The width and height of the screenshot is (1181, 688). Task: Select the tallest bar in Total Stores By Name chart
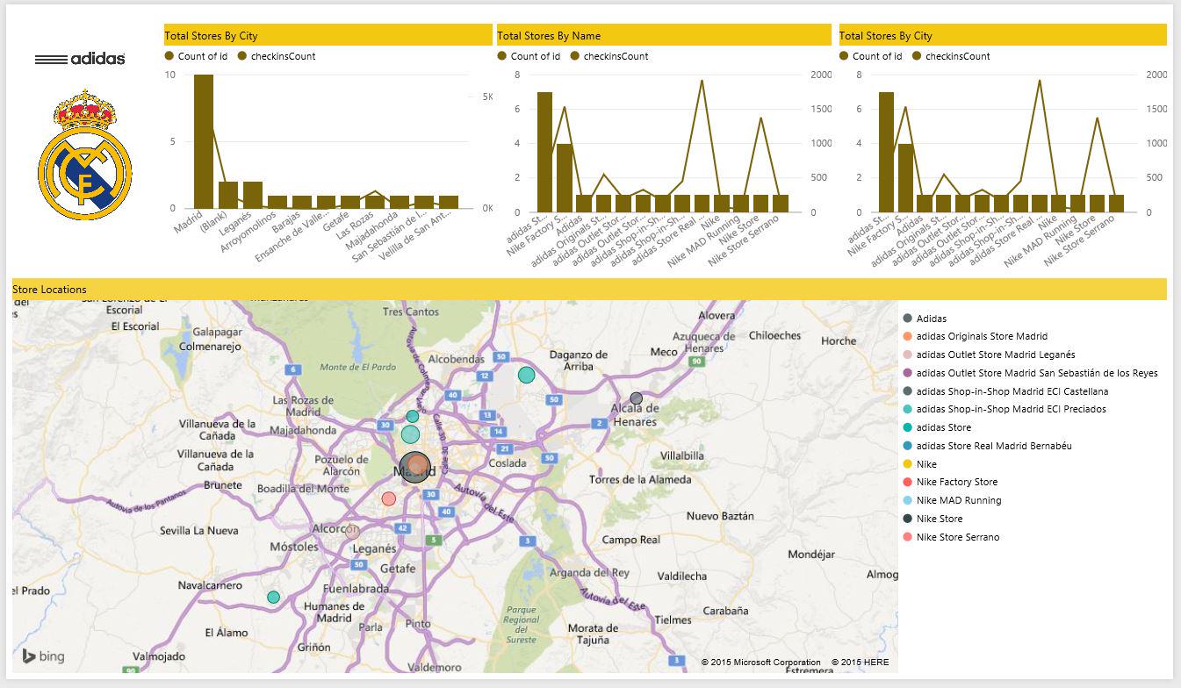(545, 152)
